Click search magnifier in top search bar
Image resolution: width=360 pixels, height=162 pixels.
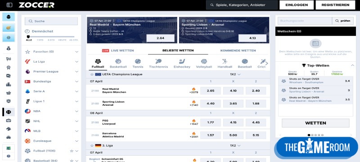click(211, 5)
